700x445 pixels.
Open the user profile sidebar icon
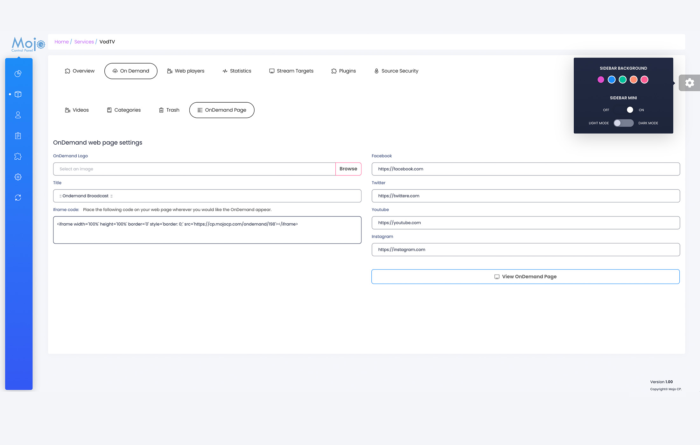coord(18,115)
